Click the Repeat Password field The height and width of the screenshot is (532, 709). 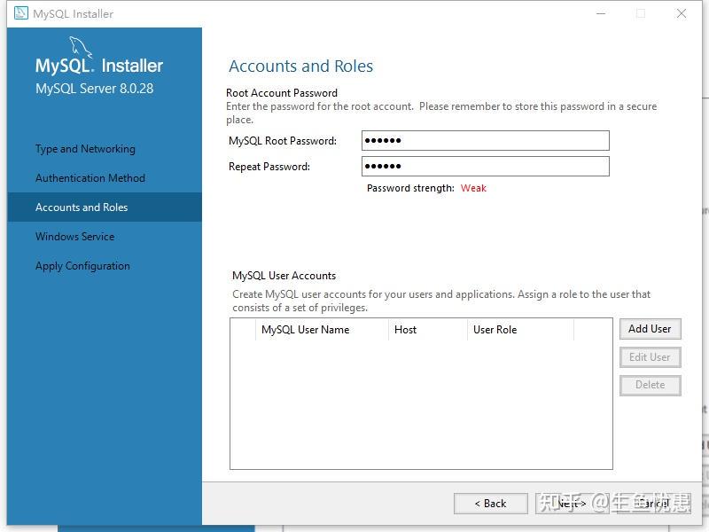(485, 166)
